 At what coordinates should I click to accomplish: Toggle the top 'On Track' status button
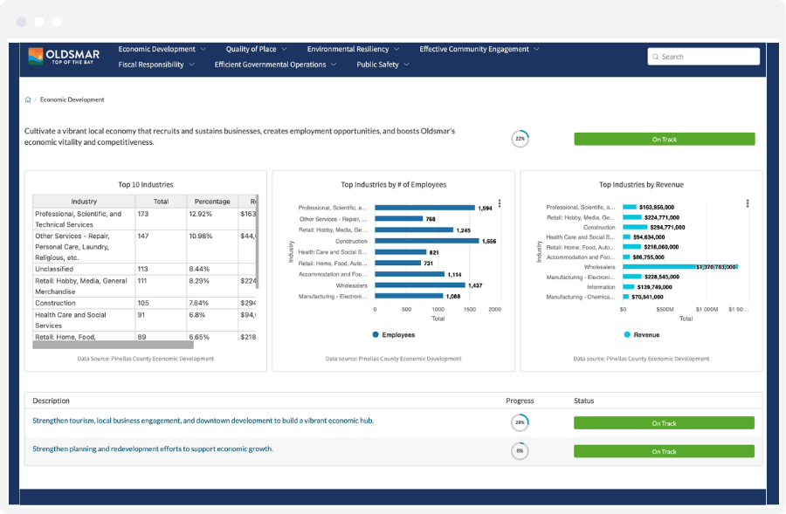(665, 139)
